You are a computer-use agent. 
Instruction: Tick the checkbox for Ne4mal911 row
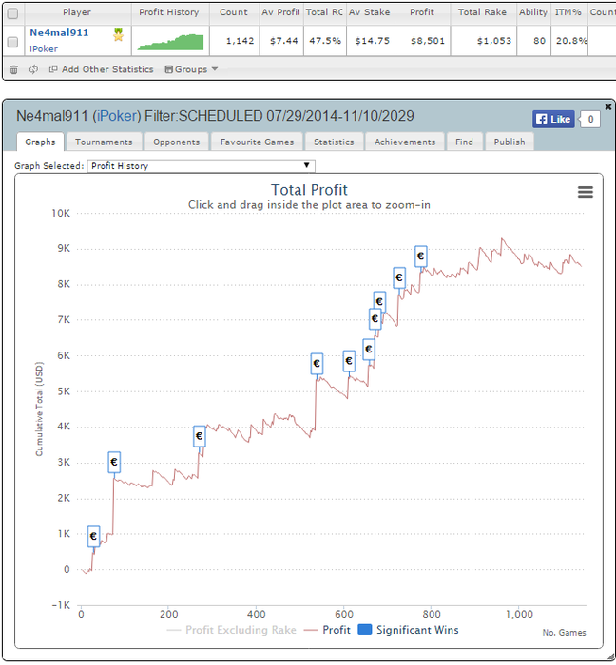13,42
